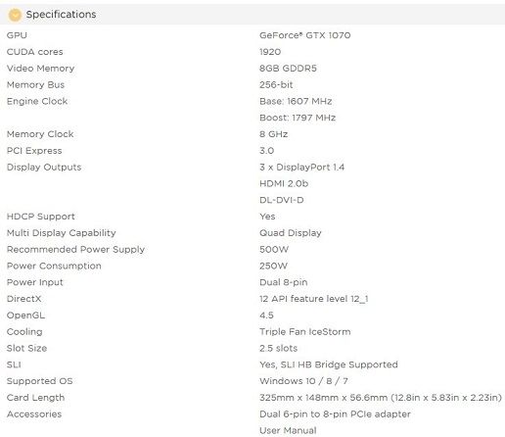Select the CUDA cores value 1920
The height and width of the screenshot is (437, 505).
270,52
